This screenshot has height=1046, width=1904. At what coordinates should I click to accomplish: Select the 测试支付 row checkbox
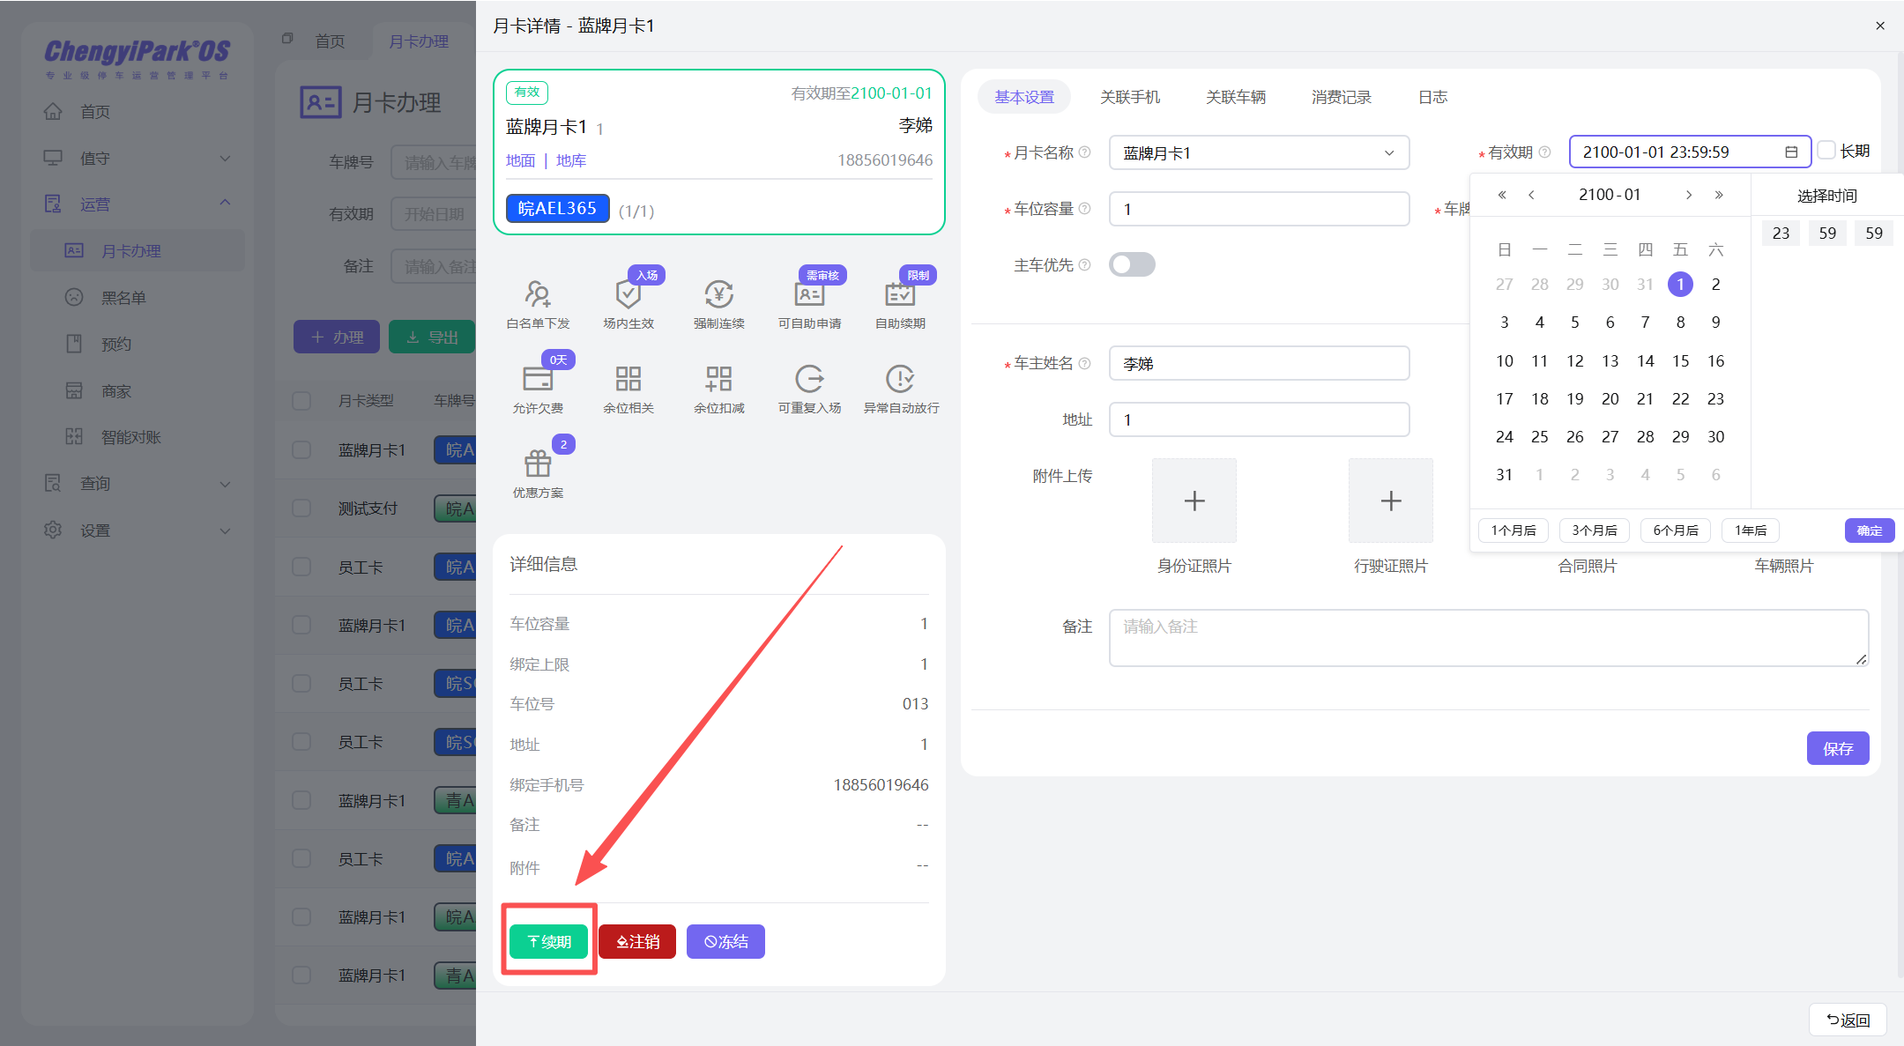301,508
